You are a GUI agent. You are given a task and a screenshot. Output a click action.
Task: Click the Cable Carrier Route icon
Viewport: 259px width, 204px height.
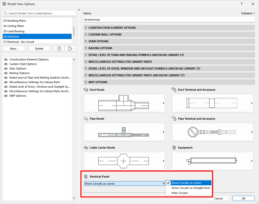[x=86, y=148]
